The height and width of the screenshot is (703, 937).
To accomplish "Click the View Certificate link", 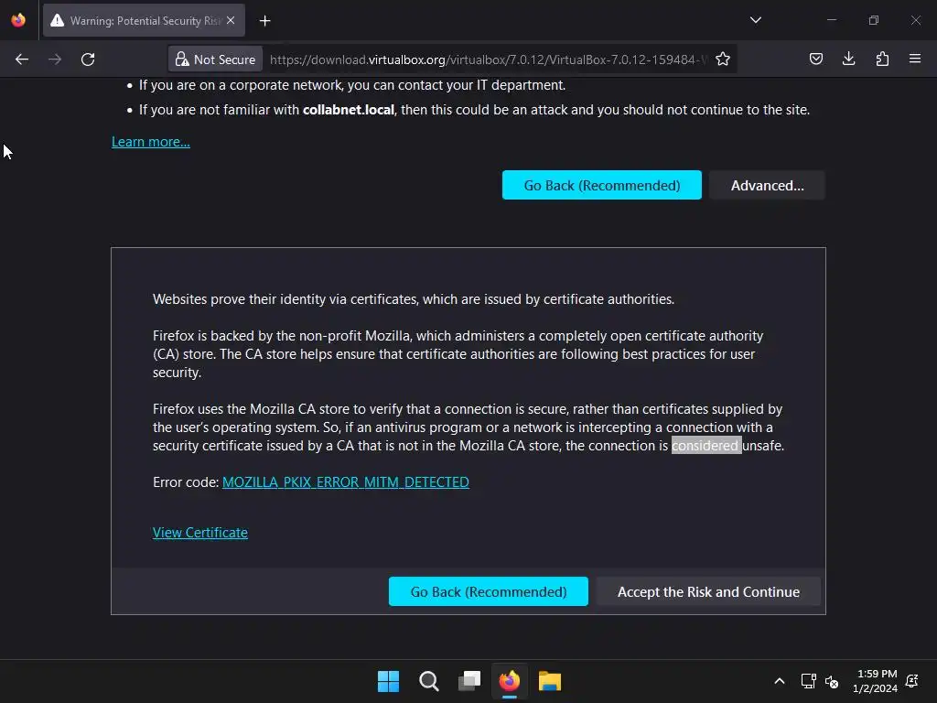I will (x=200, y=532).
